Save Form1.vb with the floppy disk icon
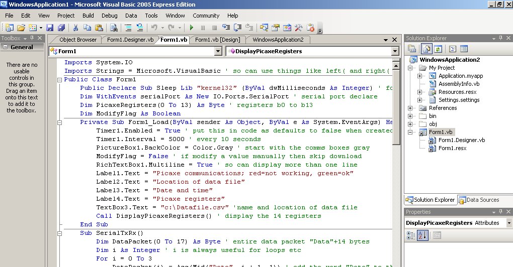 50,28
